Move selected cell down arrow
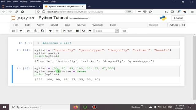Screen dimensions: 196x110 click(x=57, y=31)
